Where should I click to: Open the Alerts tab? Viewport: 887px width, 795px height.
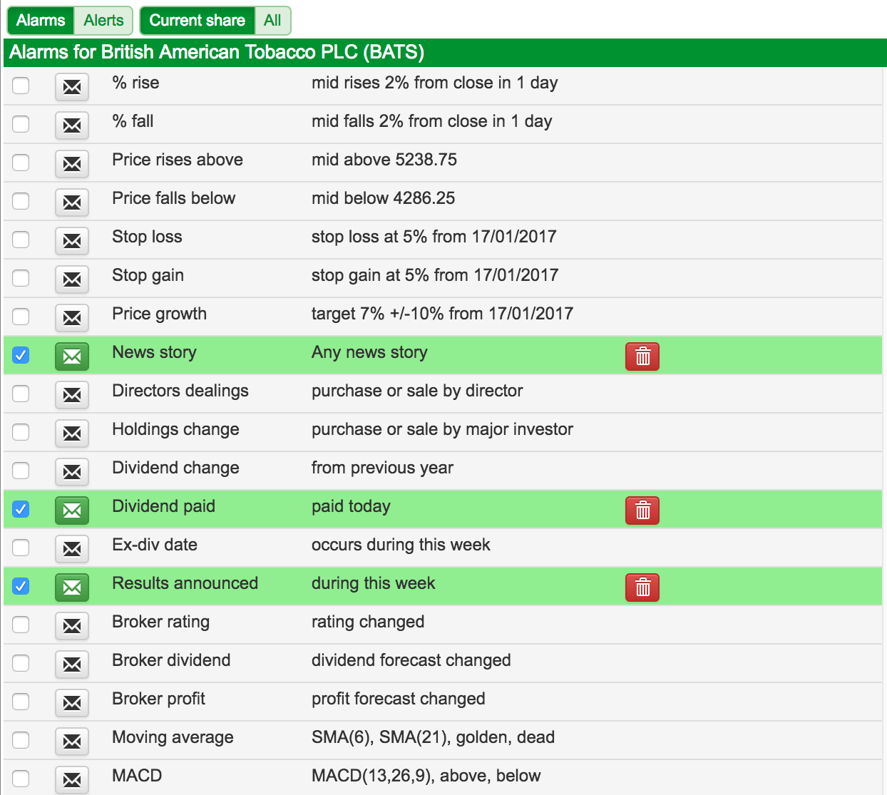click(103, 21)
